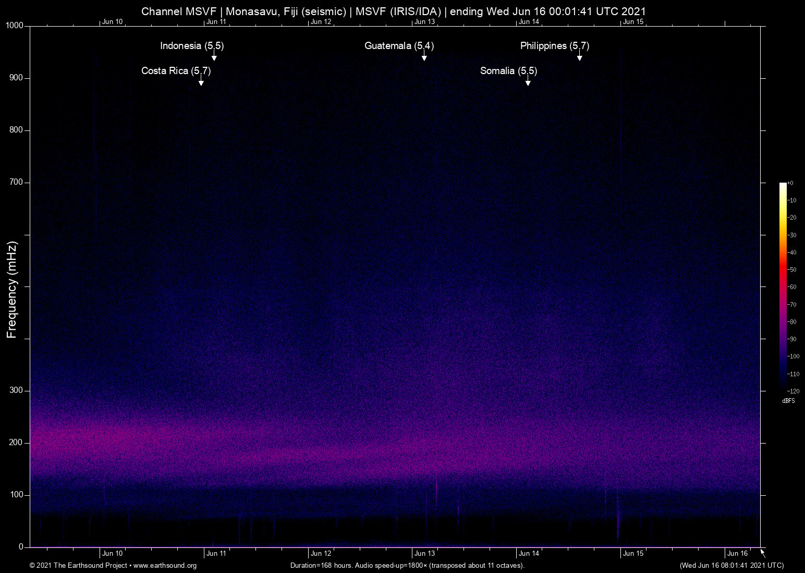The width and height of the screenshot is (805, 573).
Task: Select the Somalia (5.5) arrow marker
Action: (528, 82)
